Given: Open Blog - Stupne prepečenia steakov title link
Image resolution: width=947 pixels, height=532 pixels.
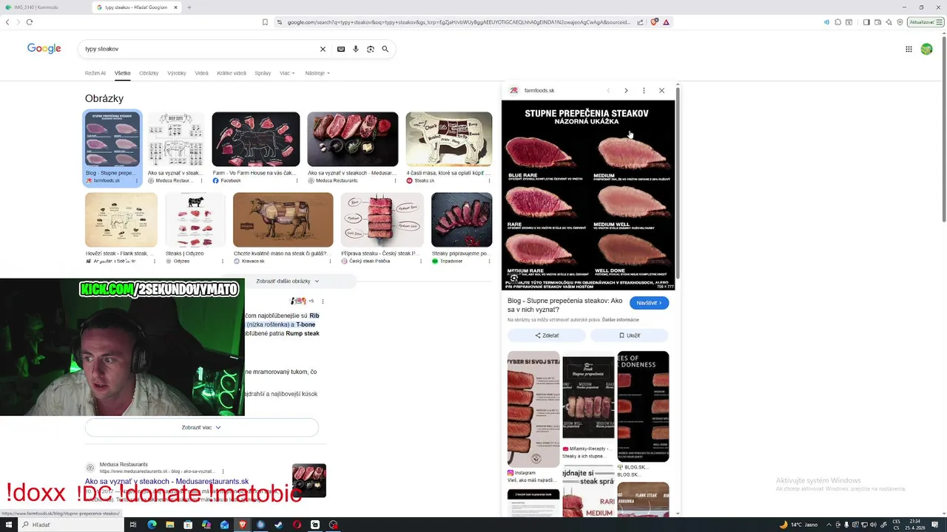Looking at the screenshot, I should point(565,305).
